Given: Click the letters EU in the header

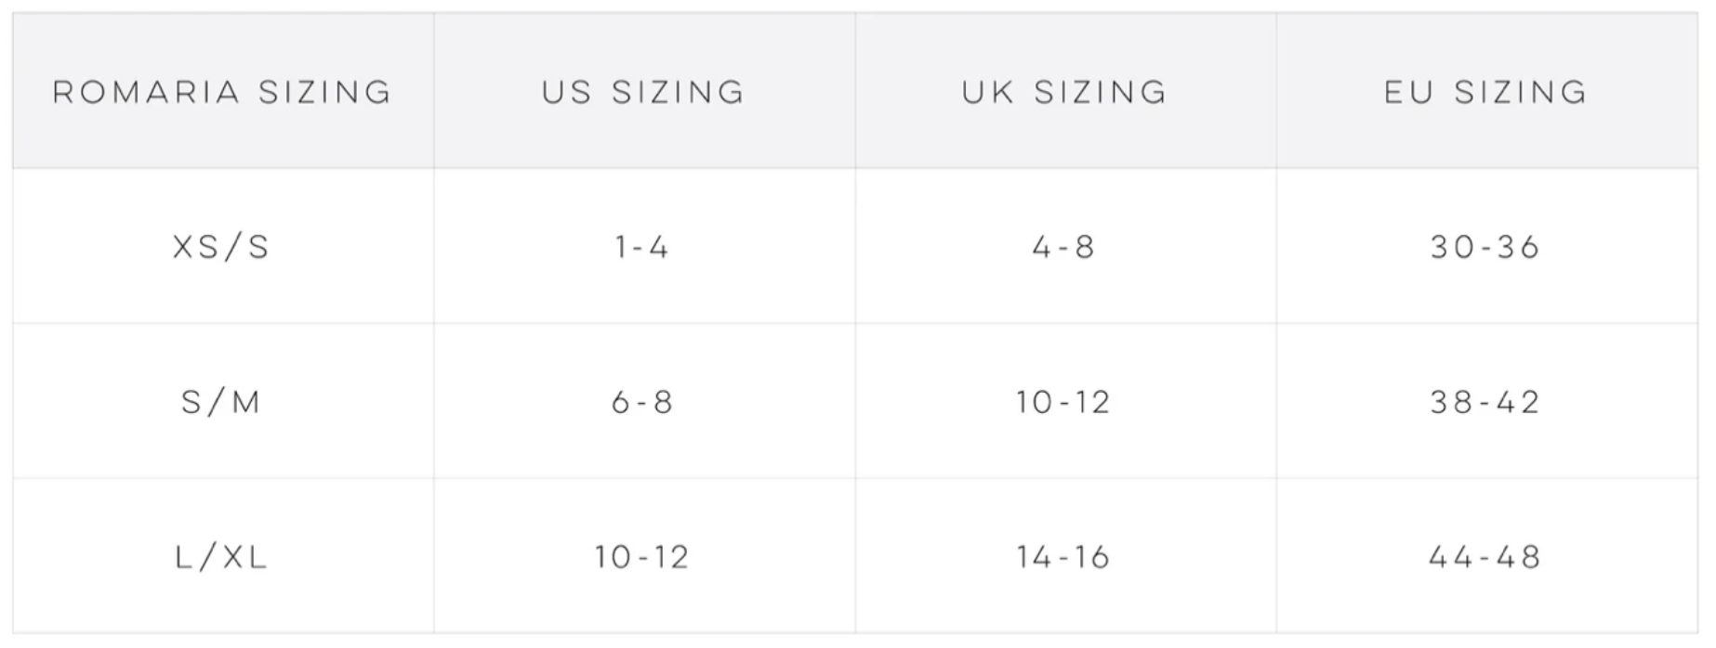Looking at the screenshot, I should coord(1409,92).
